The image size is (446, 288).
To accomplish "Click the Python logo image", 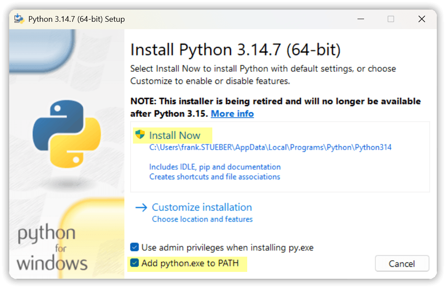I will coord(67,134).
